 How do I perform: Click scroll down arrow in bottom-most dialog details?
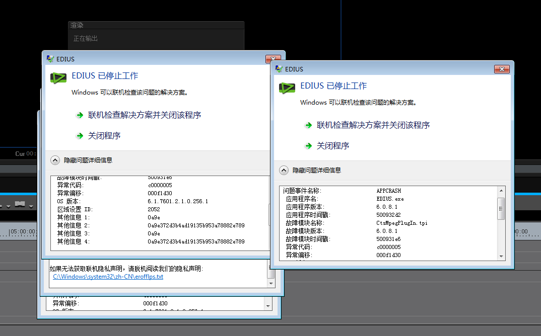tap(268, 306)
